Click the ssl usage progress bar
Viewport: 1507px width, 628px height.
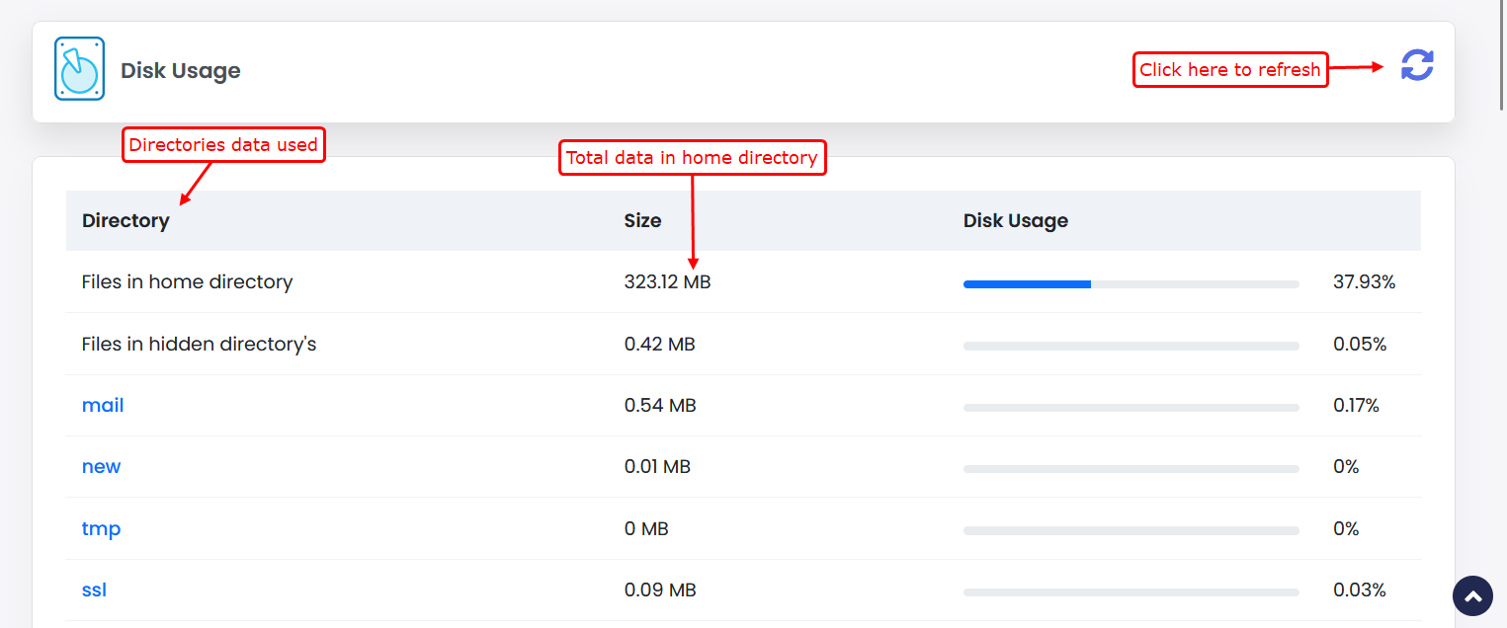click(x=1130, y=591)
